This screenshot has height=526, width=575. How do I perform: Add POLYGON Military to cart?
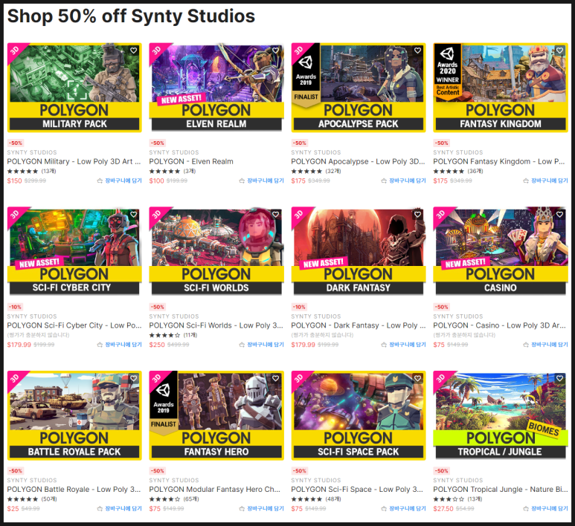[119, 181]
